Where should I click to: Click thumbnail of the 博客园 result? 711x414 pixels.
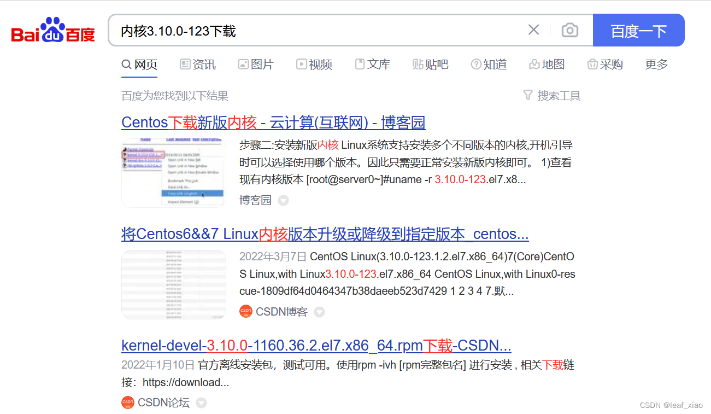[x=174, y=173]
